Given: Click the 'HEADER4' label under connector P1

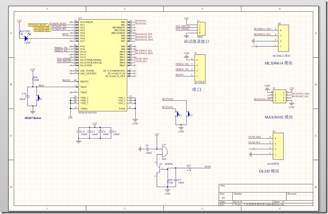Looking at the screenshot, I should [x=200, y=83].
